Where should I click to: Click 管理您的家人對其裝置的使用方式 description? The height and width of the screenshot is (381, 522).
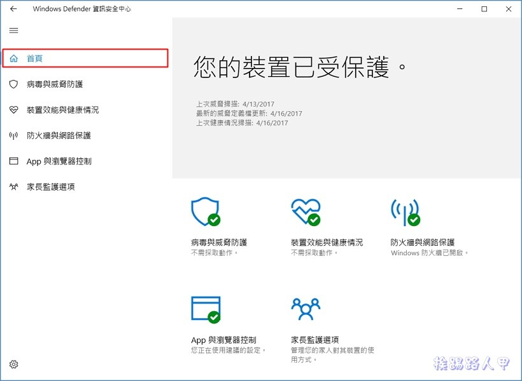coord(332,355)
